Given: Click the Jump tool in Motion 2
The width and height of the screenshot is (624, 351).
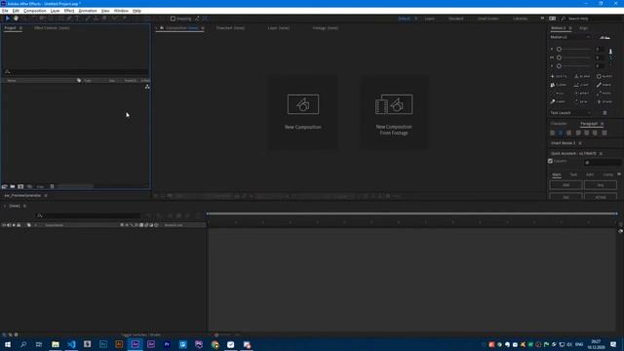Looking at the screenshot, I should [x=581, y=85].
